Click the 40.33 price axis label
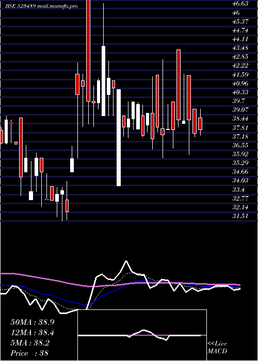The height and width of the screenshot is (361, 258). (241, 92)
